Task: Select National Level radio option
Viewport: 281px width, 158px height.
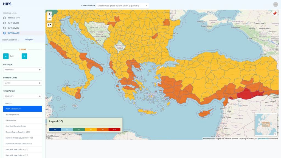Action: (x=4, y=18)
